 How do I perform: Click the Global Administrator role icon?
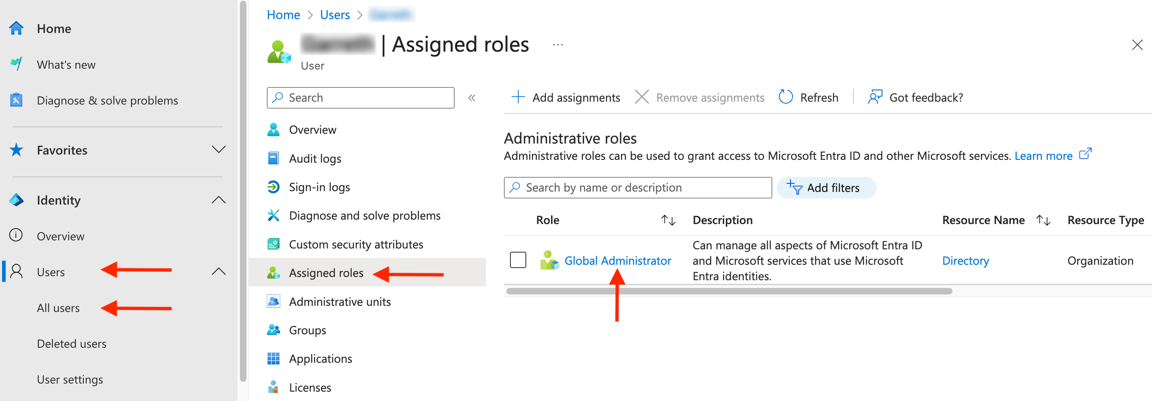point(549,260)
